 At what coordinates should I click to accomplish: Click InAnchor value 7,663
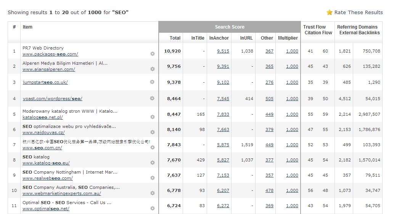pyautogui.click(x=223, y=130)
